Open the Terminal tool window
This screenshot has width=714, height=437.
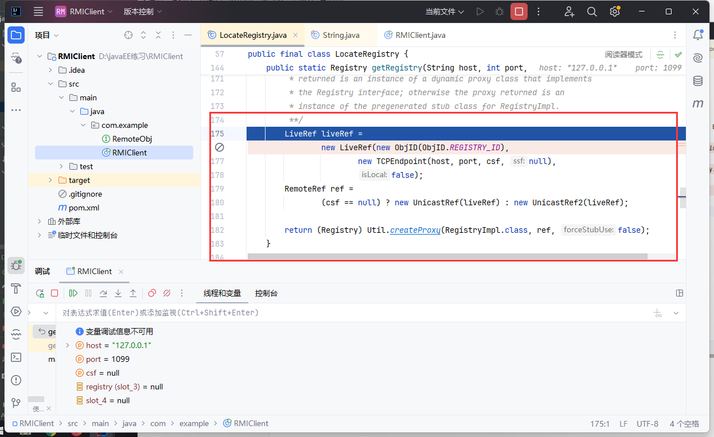click(x=16, y=357)
